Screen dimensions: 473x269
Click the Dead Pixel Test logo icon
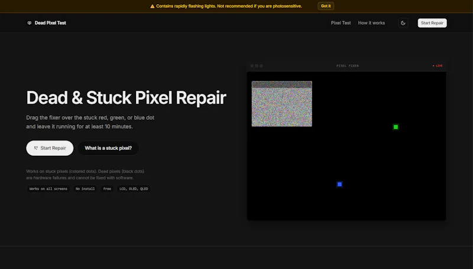(x=29, y=23)
